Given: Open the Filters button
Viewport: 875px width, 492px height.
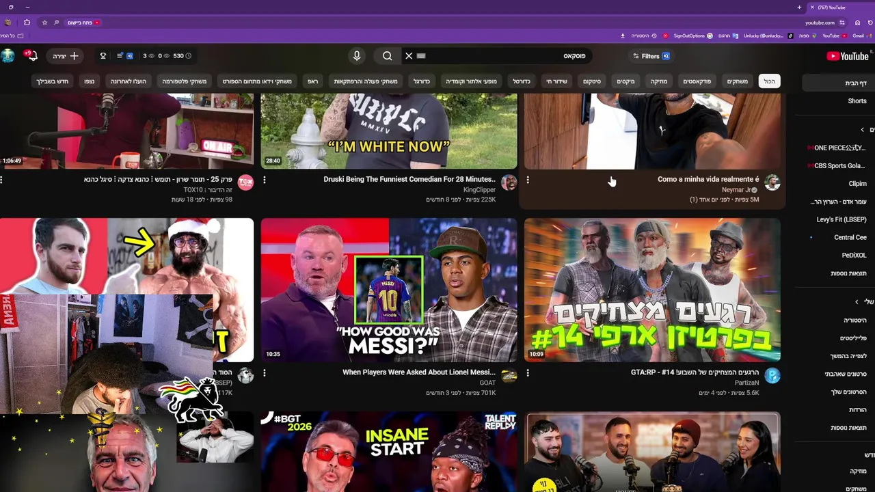Looking at the screenshot, I should 651,56.
